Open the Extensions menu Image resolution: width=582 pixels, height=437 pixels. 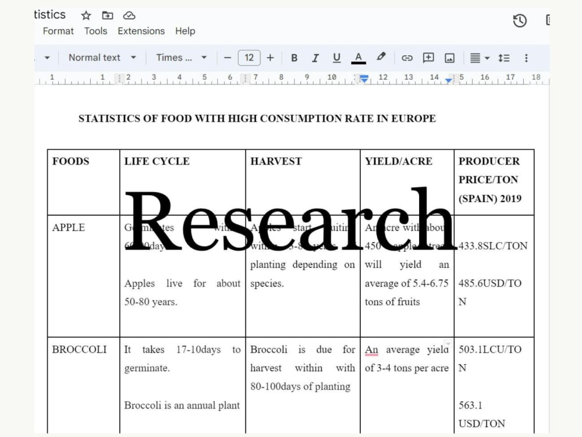pos(141,31)
